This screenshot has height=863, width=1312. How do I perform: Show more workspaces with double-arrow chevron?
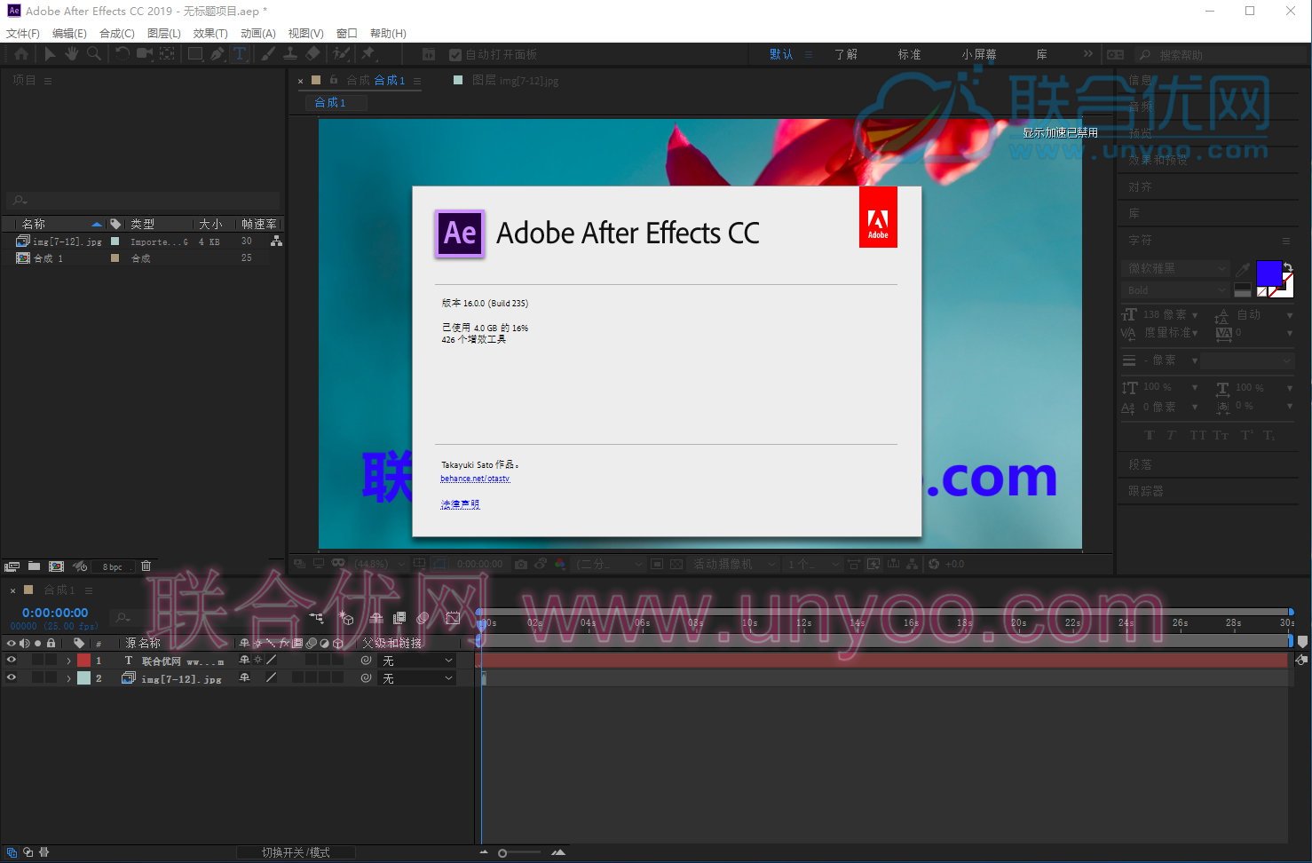pos(1088,54)
